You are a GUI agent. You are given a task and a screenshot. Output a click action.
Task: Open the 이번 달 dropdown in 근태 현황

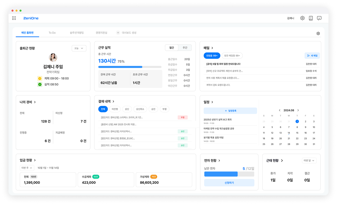(309, 161)
